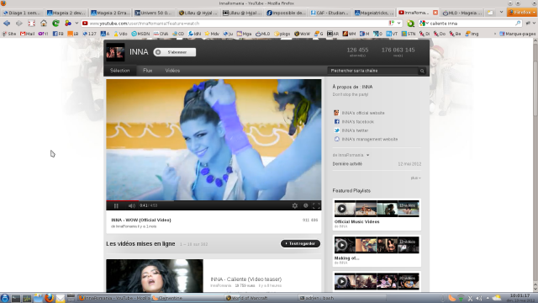Open the MSDN bookmark

[140, 34]
